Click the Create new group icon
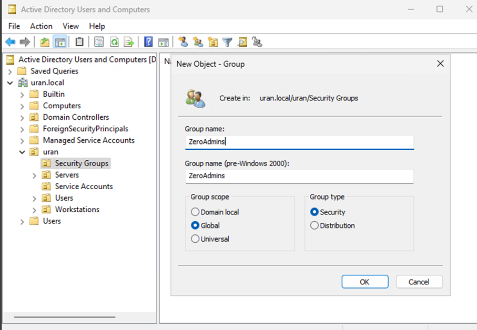477x330 pixels. (198, 42)
